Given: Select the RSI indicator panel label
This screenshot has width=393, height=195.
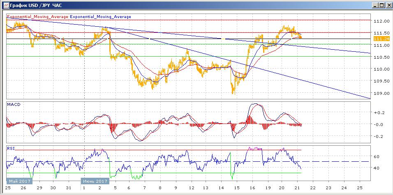Looking at the screenshot, I should pyautogui.click(x=11, y=148).
